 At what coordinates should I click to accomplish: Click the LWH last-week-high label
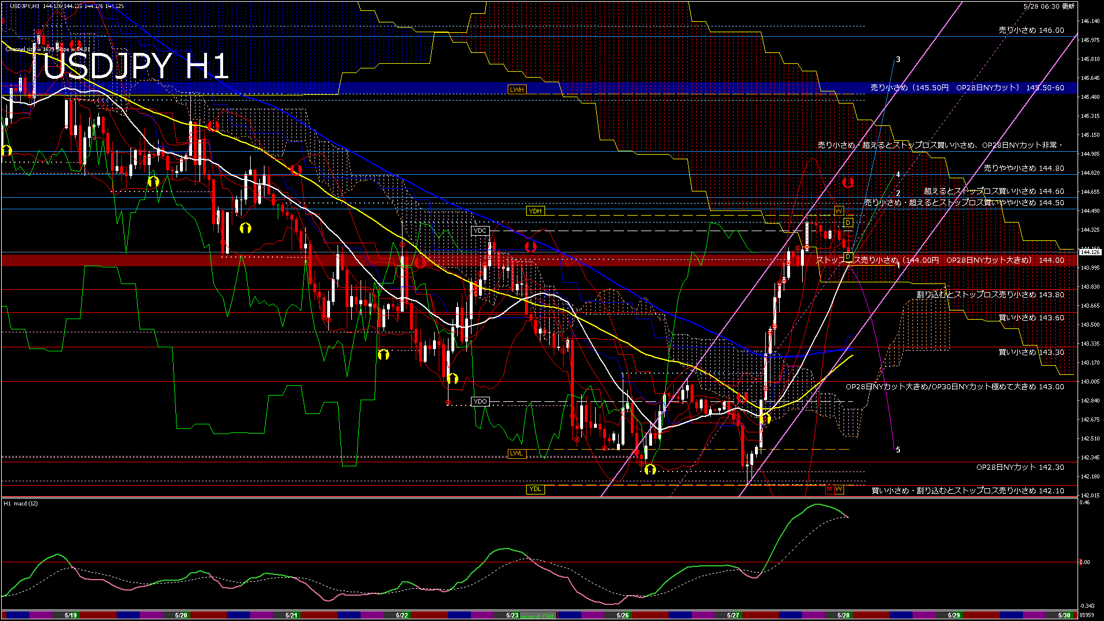(x=517, y=90)
